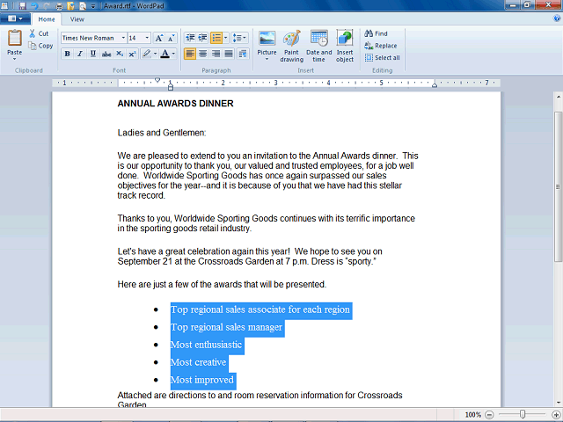The height and width of the screenshot is (422, 563).
Task: Undo the last action via title bar icon
Action: tap(34, 6)
